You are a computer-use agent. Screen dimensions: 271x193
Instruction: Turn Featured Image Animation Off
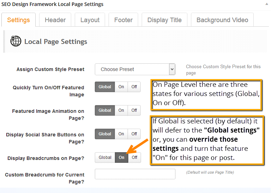point(134,110)
